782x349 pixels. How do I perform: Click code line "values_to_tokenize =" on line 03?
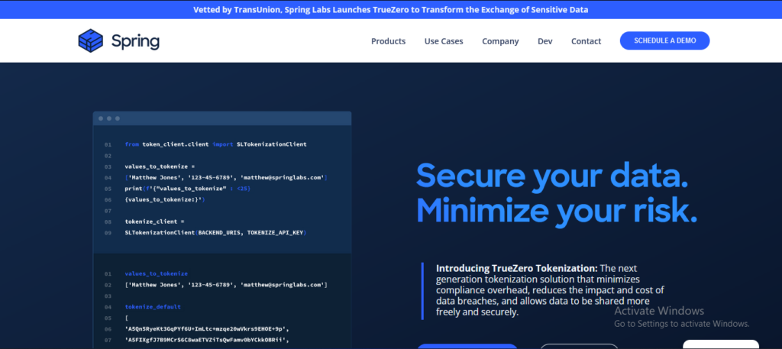(160, 166)
